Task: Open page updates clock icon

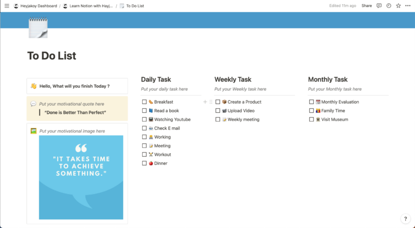Action: (x=389, y=5)
